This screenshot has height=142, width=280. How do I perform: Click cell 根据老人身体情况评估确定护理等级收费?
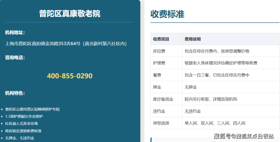(231, 63)
